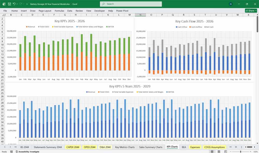Image resolution: width=259 pixels, height=153 pixels.
Task: Open the Power Pivot ribbon tab
Action: point(122,11)
